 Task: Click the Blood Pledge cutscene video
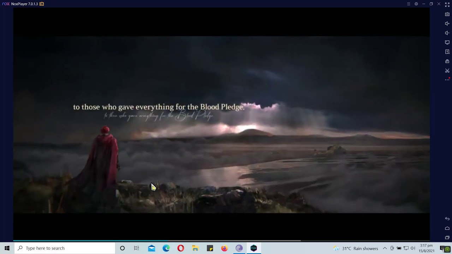click(x=221, y=124)
